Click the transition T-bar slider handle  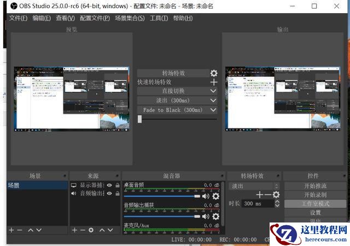[x=140, y=119]
